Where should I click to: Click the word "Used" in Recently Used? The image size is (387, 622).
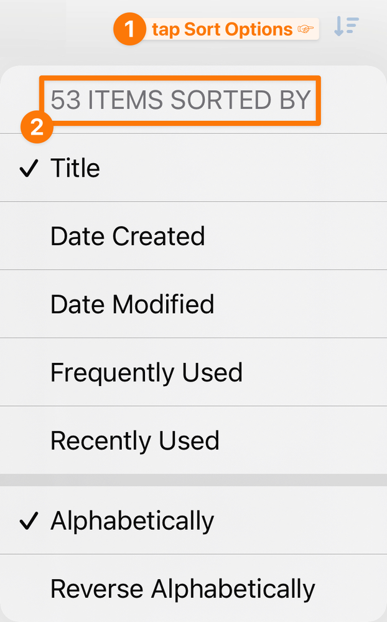click(189, 441)
